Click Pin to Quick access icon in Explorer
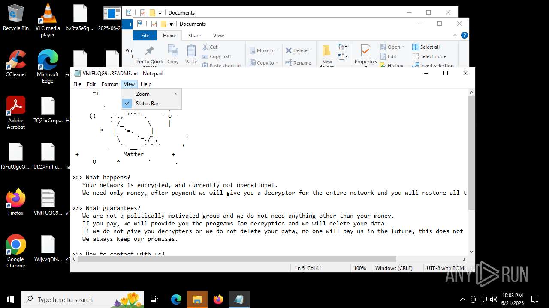549x308 pixels. [149, 51]
